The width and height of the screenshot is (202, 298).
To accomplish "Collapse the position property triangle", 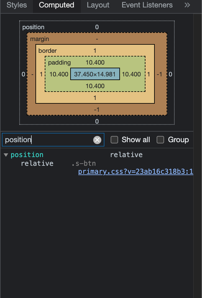I will tap(6, 155).
